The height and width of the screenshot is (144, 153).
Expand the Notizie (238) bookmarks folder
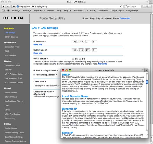pyautogui.click(x=81, y=10)
